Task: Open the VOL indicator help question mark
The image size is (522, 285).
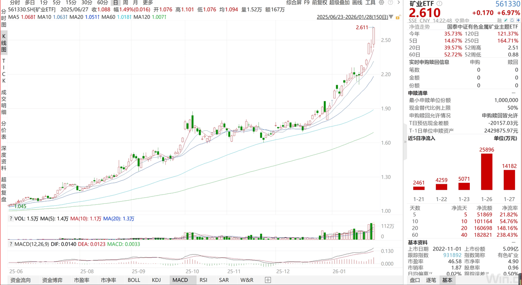Action: (10, 219)
